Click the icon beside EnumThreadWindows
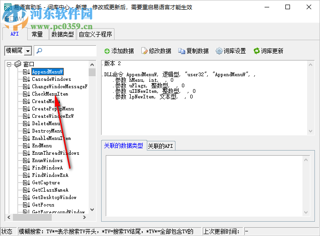 click(x=26, y=153)
